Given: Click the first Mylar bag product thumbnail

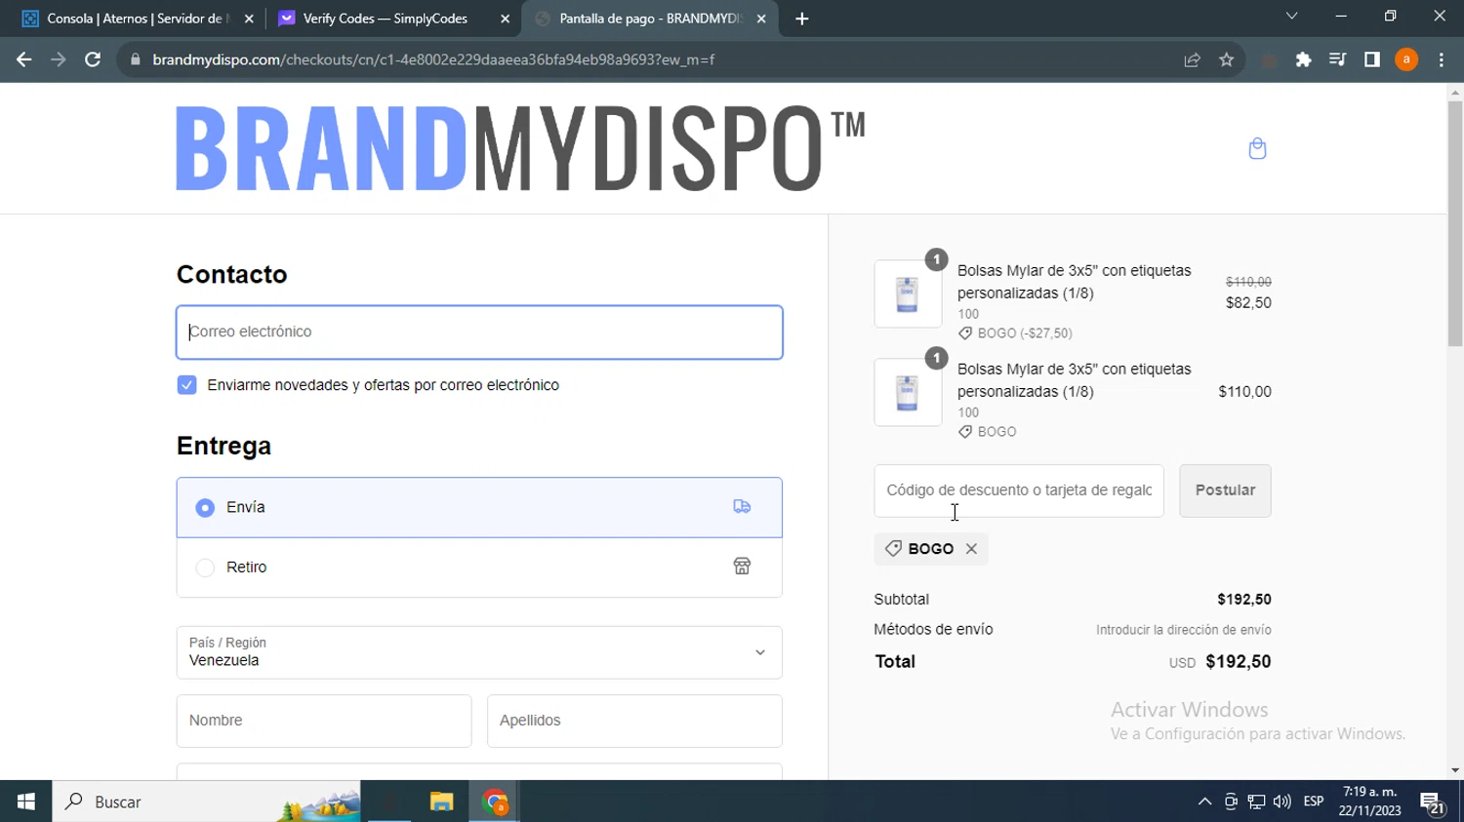Looking at the screenshot, I should [x=908, y=294].
